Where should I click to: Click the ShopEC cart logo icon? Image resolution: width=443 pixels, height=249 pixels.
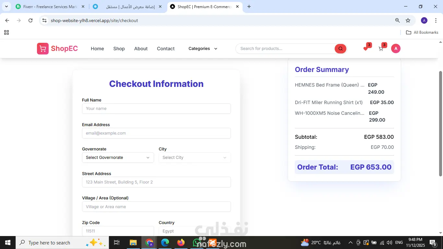tap(43, 49)
